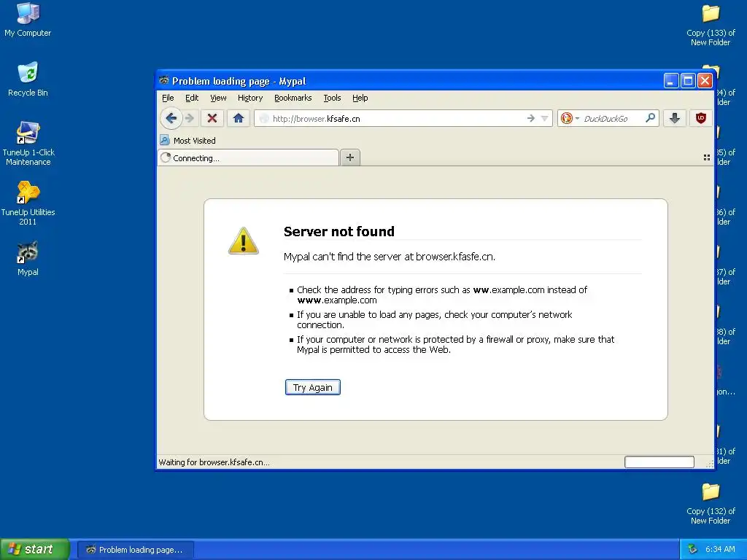Close the Mypal window
The height and width of the screenshot is (560, 747).
[x=705, y=80]
